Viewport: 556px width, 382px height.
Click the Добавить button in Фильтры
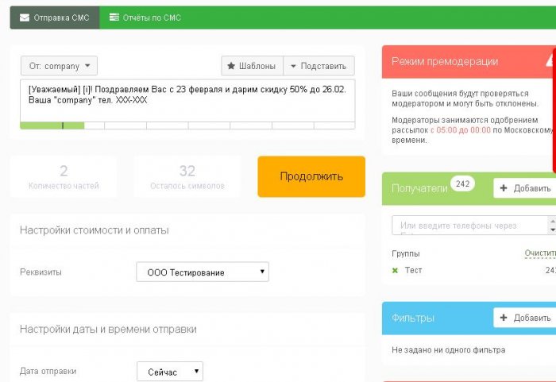pyautogui.click(x=524, y=318)
